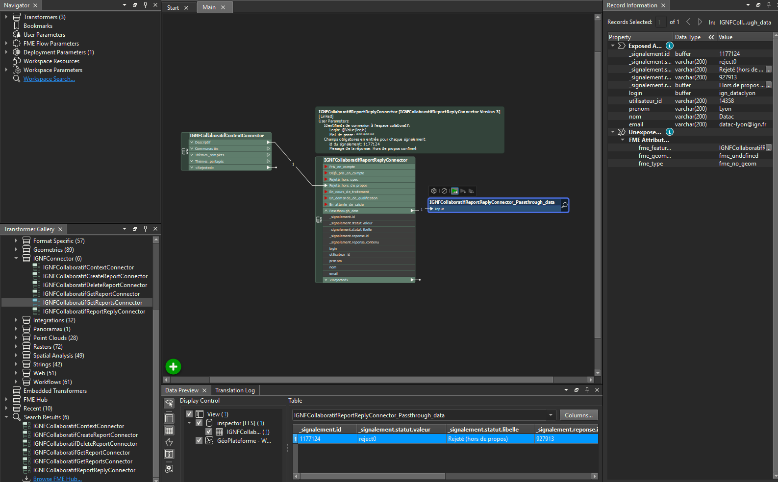Close the Transformer Gallery tab
The image size is (778, 482).
pyautogui.click(x=60, y=229)
